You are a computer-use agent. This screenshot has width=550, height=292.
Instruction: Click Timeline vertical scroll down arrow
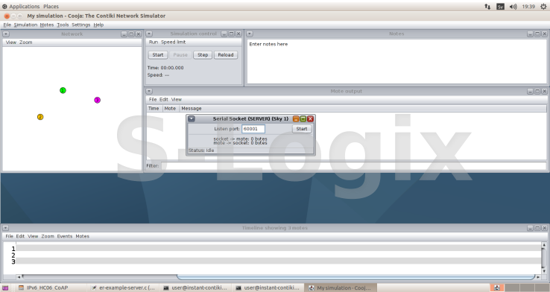point(544,271)
